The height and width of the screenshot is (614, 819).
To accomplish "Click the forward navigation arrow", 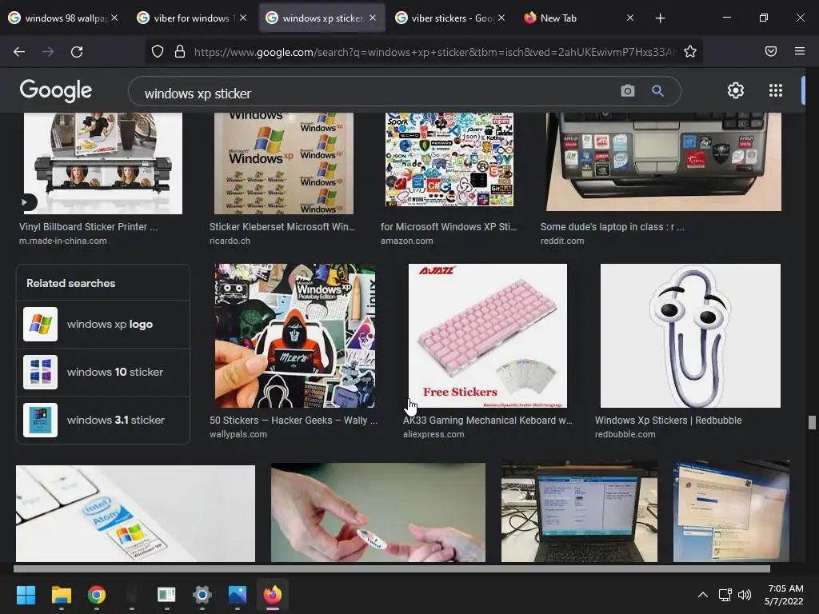I will [48, 52].
